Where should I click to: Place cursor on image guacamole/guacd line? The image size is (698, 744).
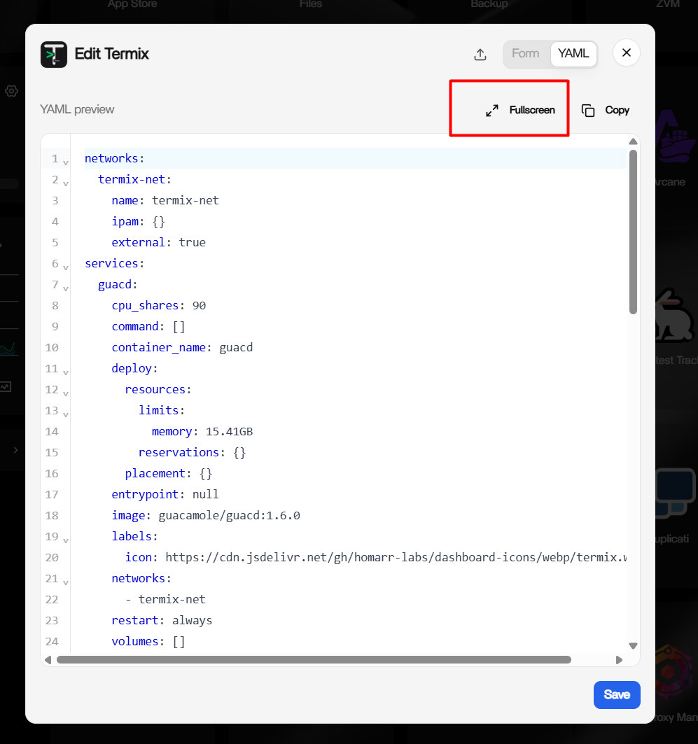point(206,515)
